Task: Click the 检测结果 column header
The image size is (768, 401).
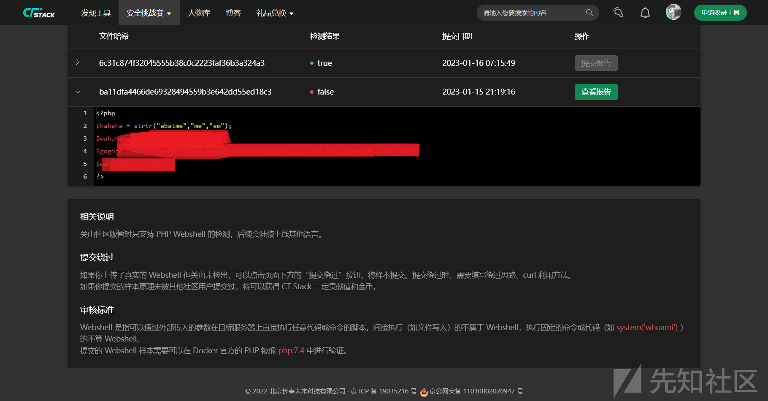Action: point(325,36)
